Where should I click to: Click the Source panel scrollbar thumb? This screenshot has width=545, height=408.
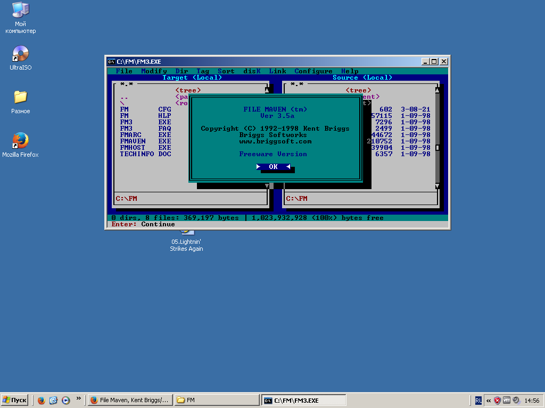pyautogui.click(x=437, y=148)
